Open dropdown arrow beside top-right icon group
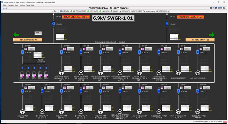Screen dimensions: 228x124 click(226, 8)
